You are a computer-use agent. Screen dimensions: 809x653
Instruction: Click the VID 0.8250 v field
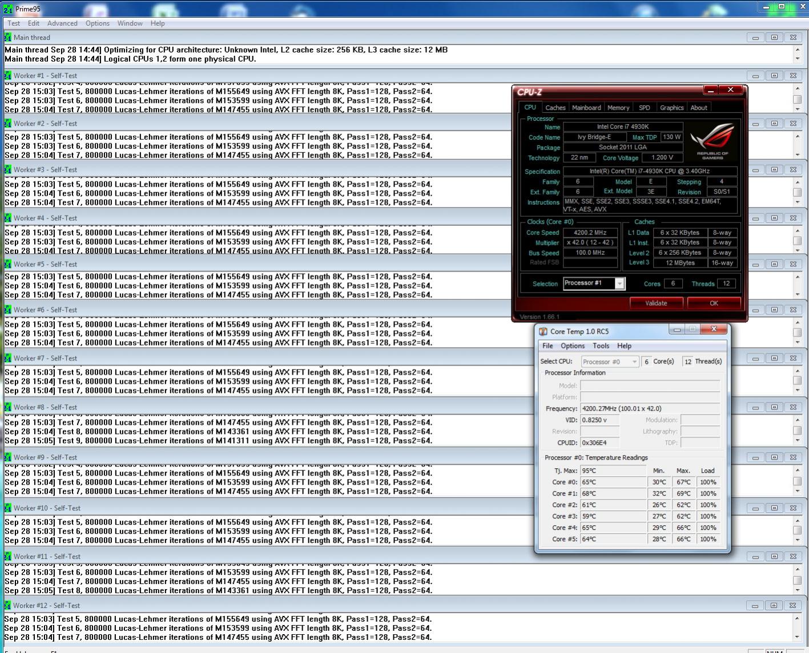coord(599,420)
